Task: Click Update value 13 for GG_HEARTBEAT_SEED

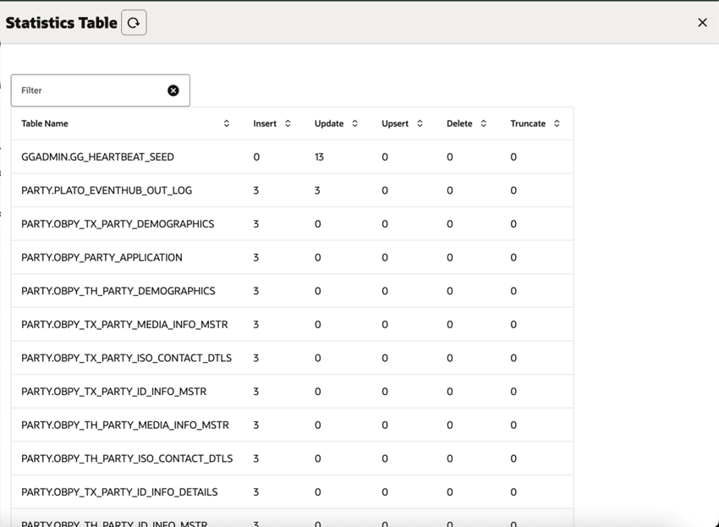Action: point(319,156)
